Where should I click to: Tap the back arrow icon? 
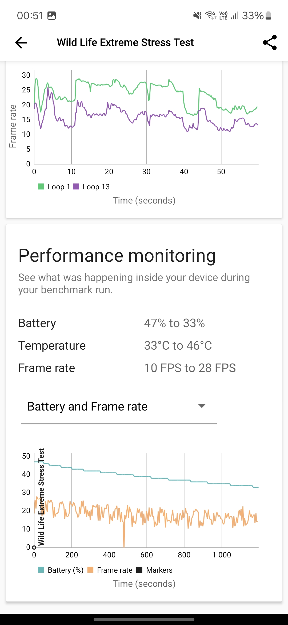point(21,43)
